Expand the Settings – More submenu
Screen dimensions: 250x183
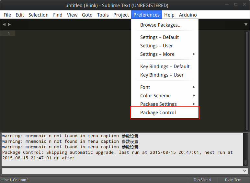165,54
